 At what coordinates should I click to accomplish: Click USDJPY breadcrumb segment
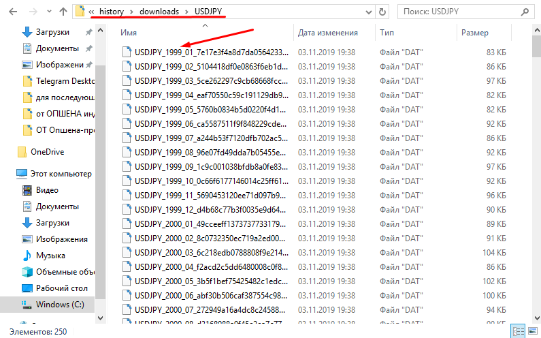click(x=208, y=12)
